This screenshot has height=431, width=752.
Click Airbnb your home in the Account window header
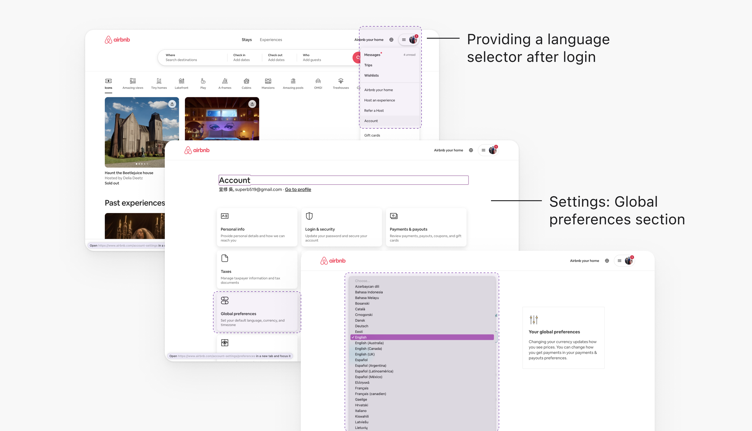[448, 150]
